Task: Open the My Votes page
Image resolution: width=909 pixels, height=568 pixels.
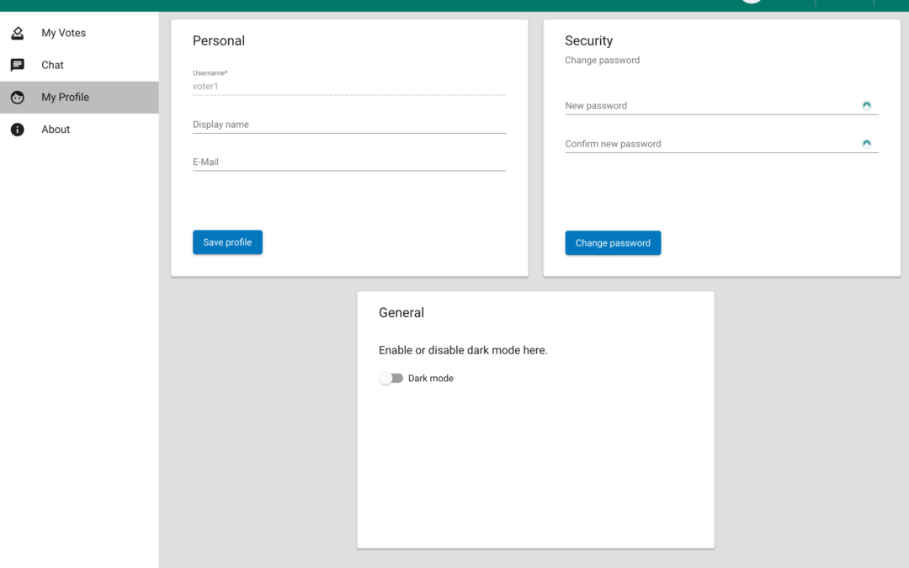Action: [x=64, y=34]
